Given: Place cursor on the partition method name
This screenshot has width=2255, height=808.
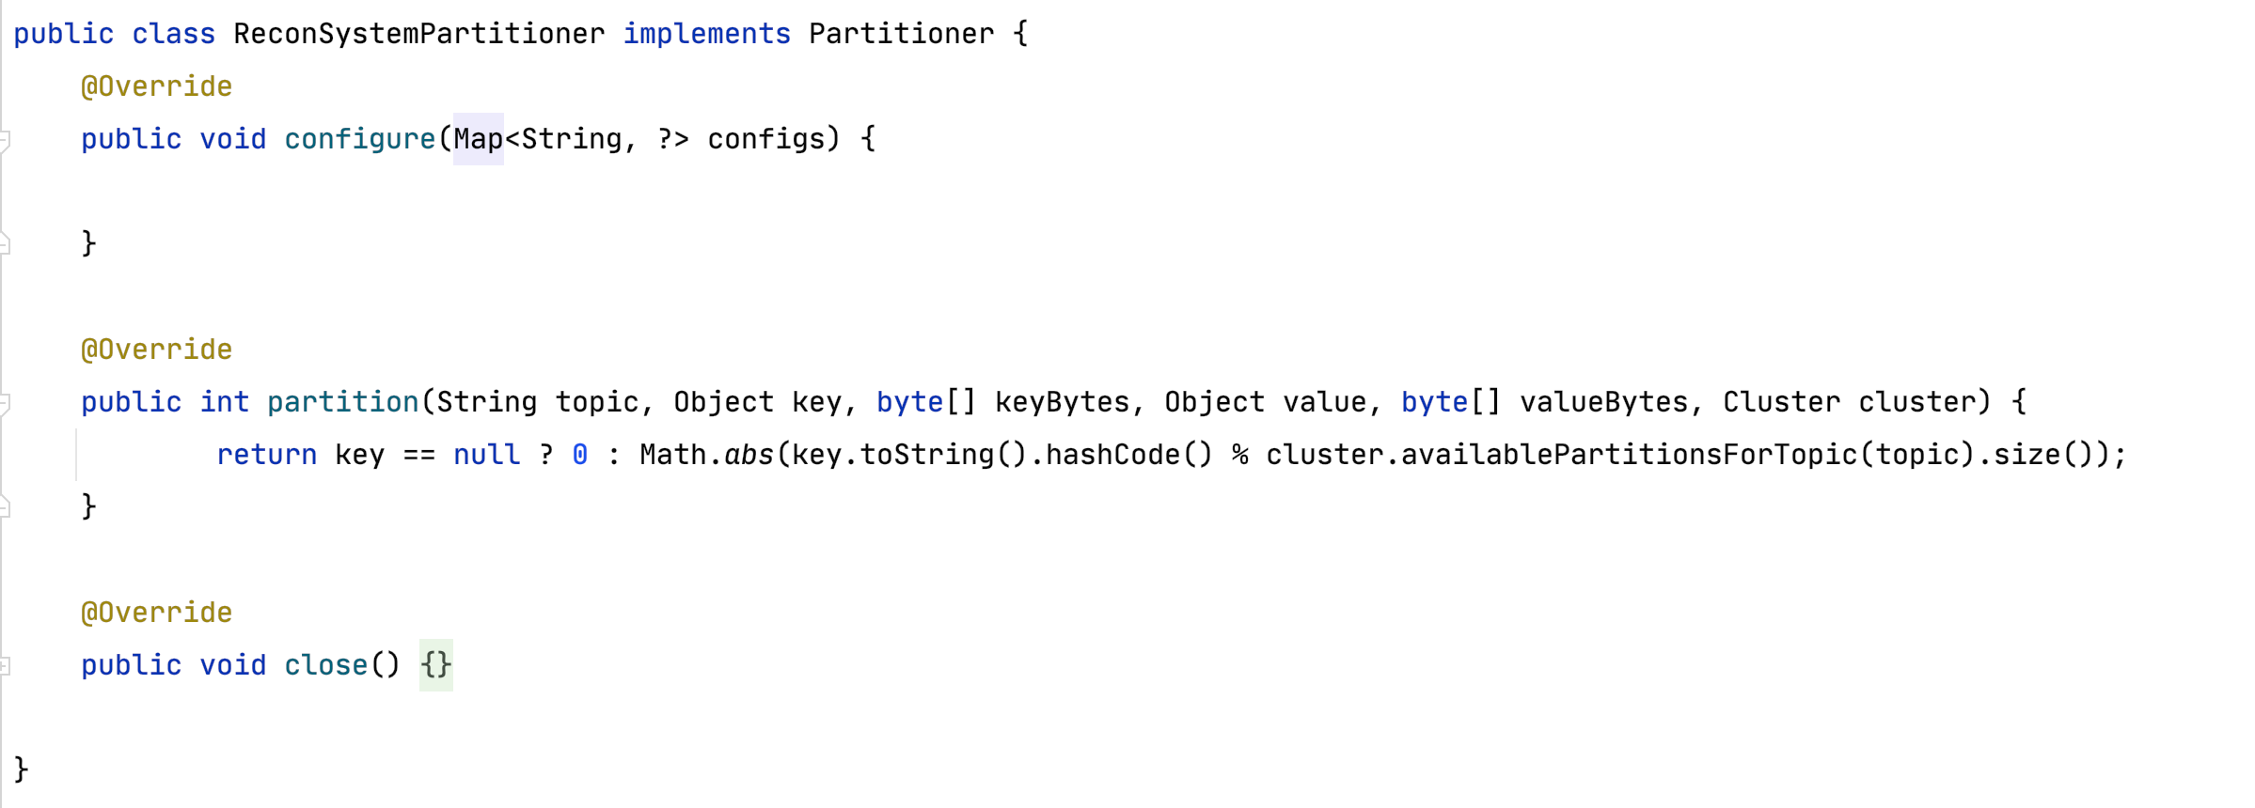Looking at the screenshot, I should (343, 402).
